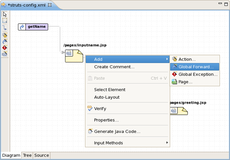Select the Marquee selection tool
230x160 pixels.
(5, 20)
